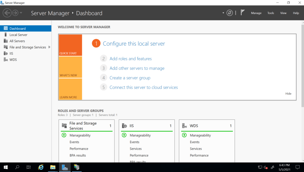The image size is (304, 172).
Task: Open Manageability in the WDS tile
Action: (200, 135)
